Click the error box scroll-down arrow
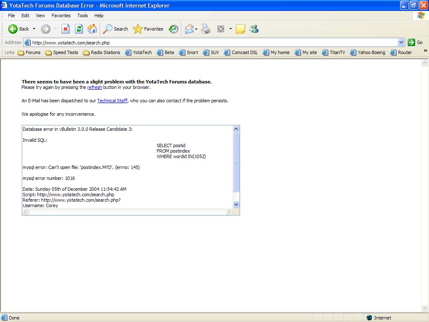The image size is (429, 322). pos(236,205)
